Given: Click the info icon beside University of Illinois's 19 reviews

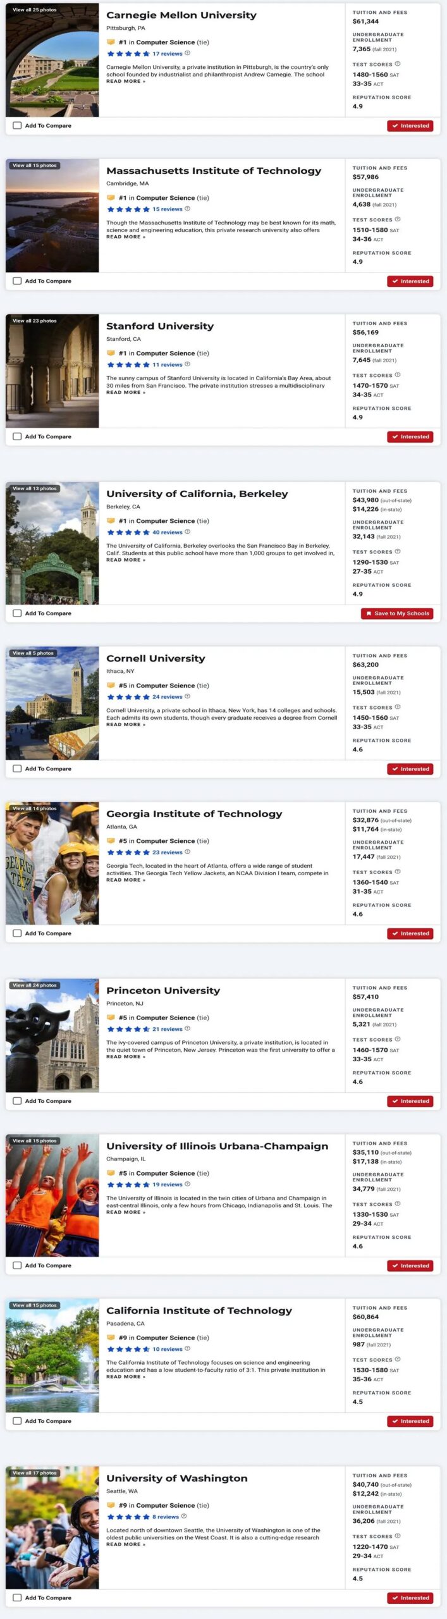Looking at the screenshot, I should 187,1184.
